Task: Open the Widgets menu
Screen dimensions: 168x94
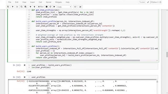Action: (x=58, y=2)
